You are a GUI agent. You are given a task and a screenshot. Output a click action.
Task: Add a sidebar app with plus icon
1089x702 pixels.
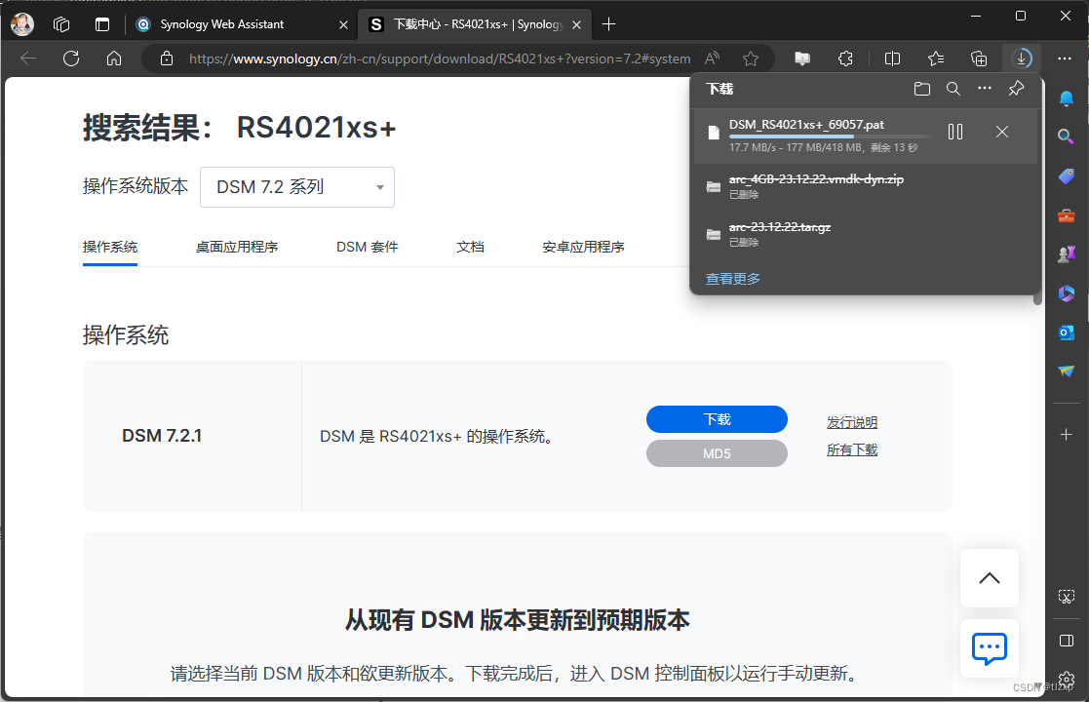[1066, 435]
